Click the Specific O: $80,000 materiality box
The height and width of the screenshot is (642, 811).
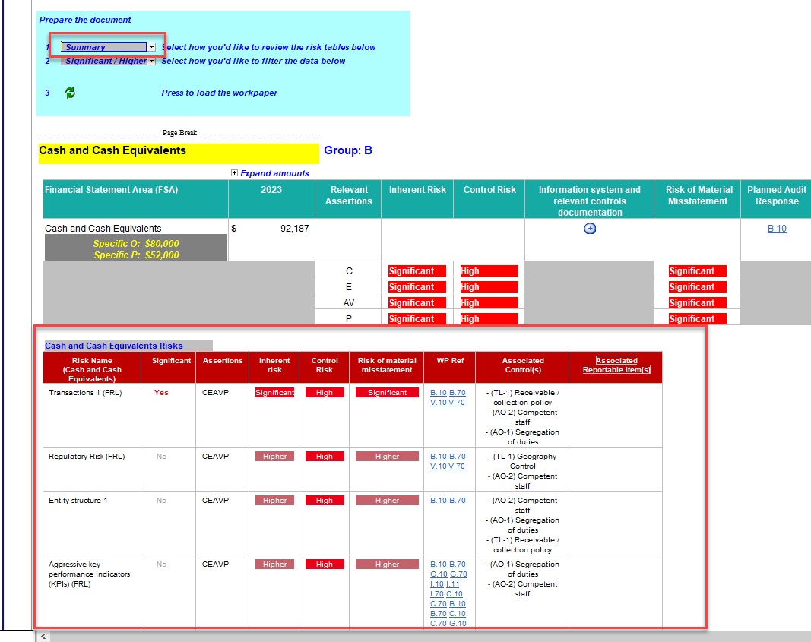[136, 243]
